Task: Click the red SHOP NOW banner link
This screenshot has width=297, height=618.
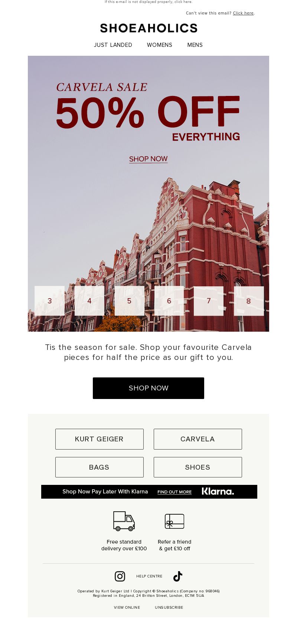Action: (148, 159)
